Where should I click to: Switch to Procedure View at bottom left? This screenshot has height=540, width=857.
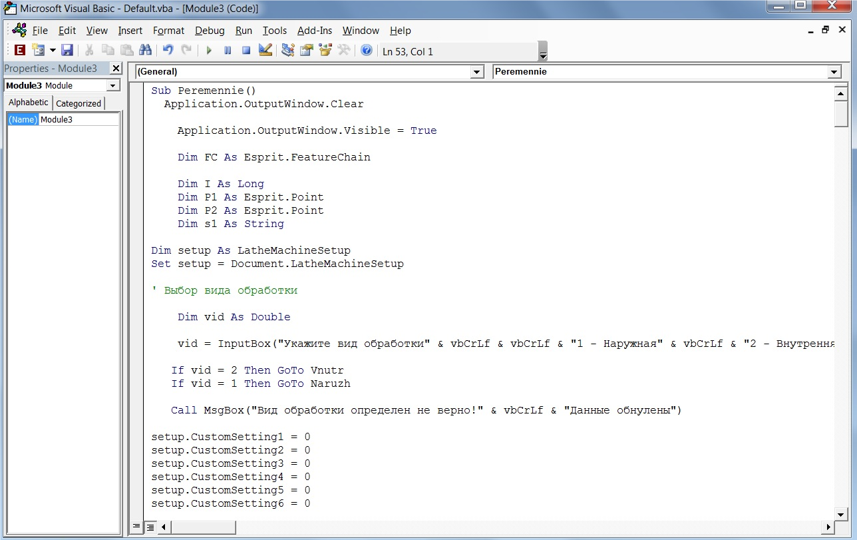[136, 527]
